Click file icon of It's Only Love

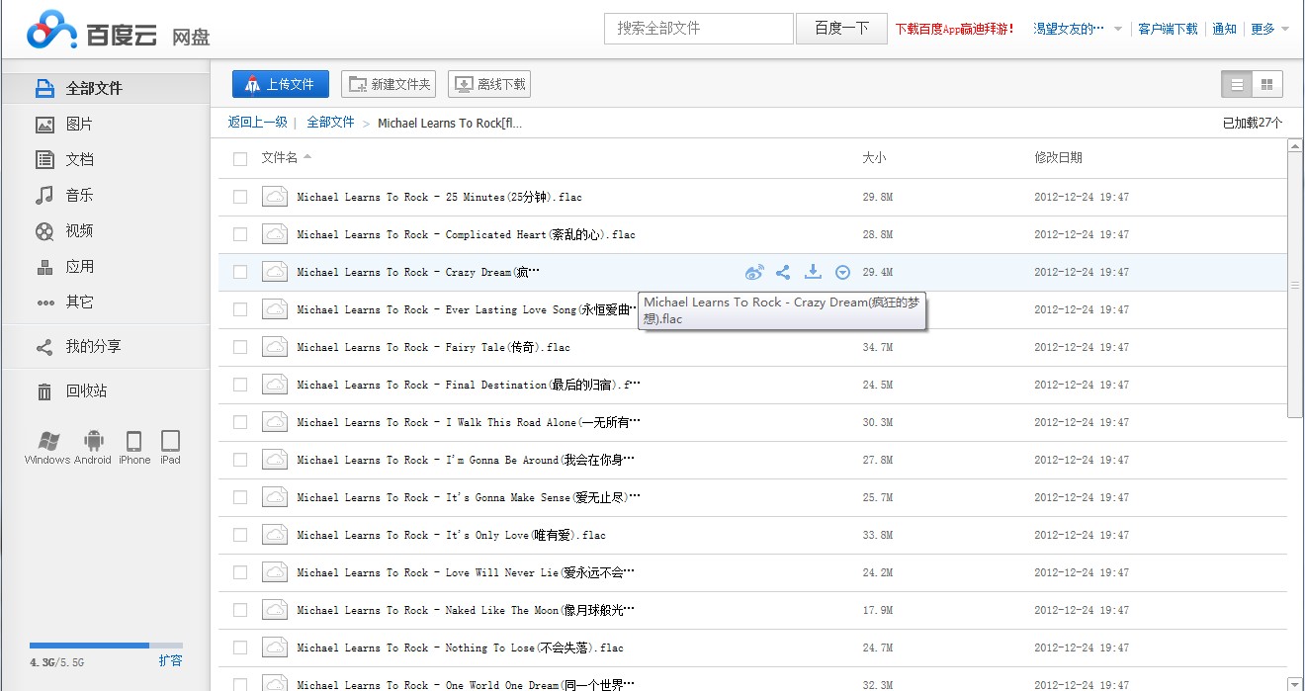[x=274, y=535]
